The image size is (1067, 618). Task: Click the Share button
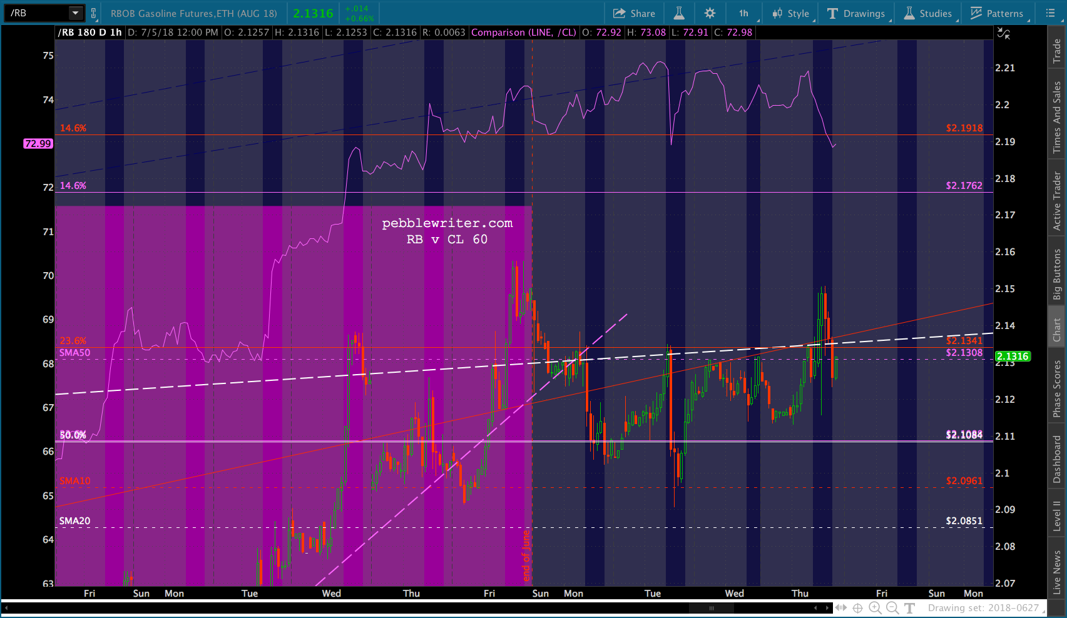(634, 13)
